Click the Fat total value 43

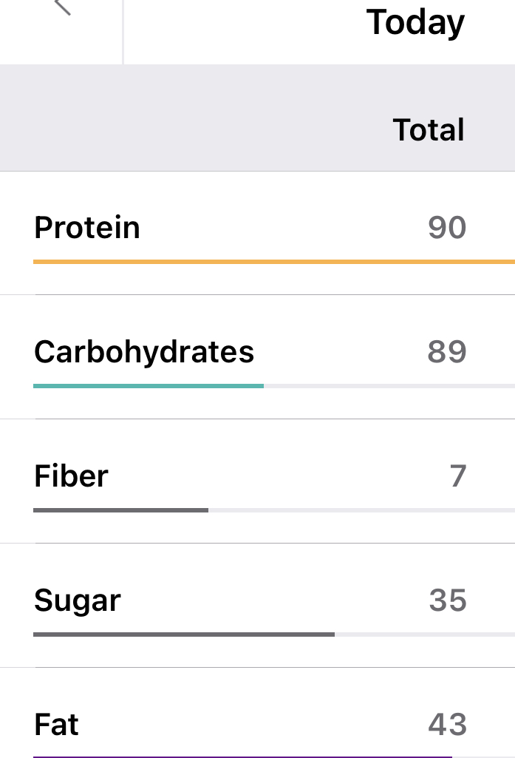(448, 725)
